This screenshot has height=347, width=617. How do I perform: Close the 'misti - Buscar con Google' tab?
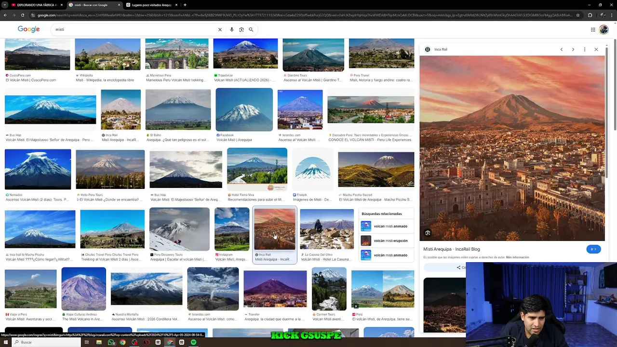(119, 5)
